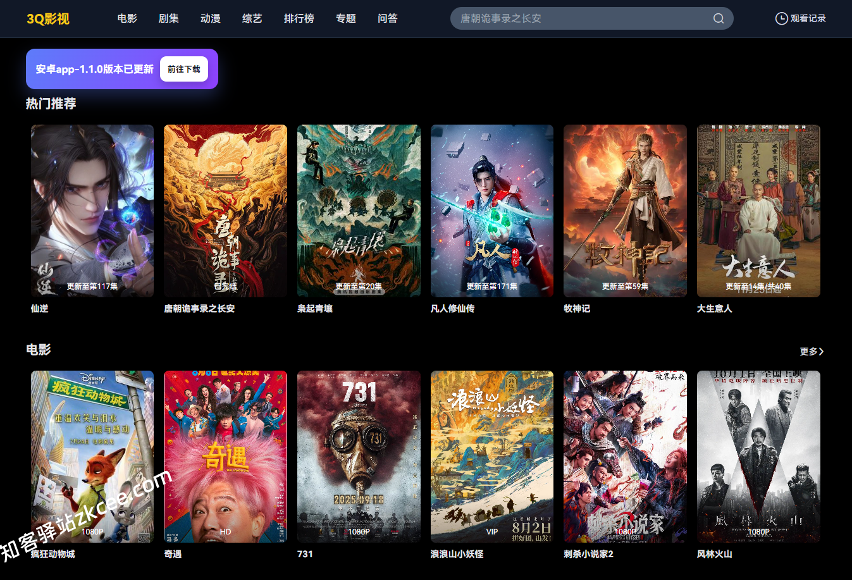This screenshot has width=852, height=580.
Task: Choose the 731 movie poster
Action: pos(359,456)
